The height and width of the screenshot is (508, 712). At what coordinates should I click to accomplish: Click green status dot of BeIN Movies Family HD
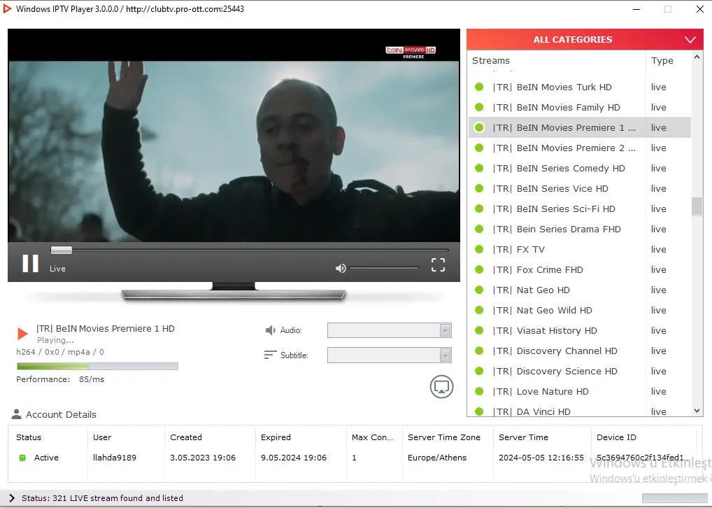(479, 107)
